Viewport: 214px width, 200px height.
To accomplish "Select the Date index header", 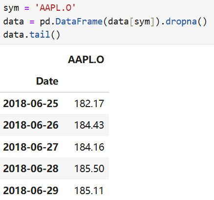I will 47,81.
